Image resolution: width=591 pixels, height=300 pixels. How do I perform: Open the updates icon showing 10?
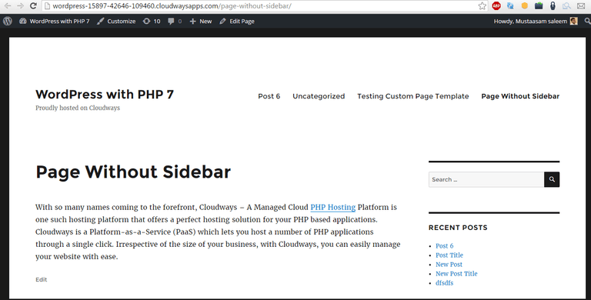152,22
